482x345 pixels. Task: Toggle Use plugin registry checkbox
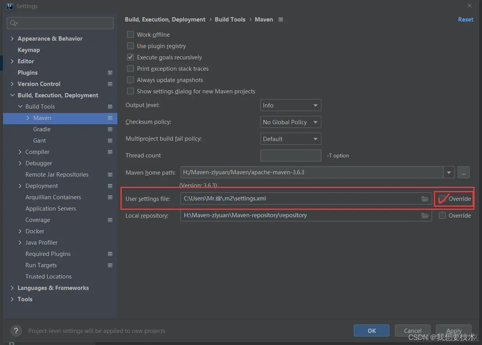tap(130, 46)
